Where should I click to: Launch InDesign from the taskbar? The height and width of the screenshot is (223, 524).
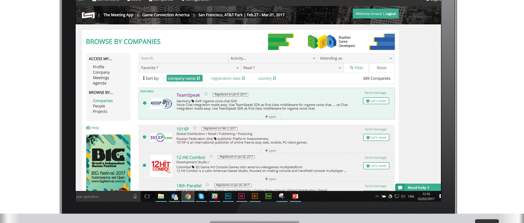(241, 196)
